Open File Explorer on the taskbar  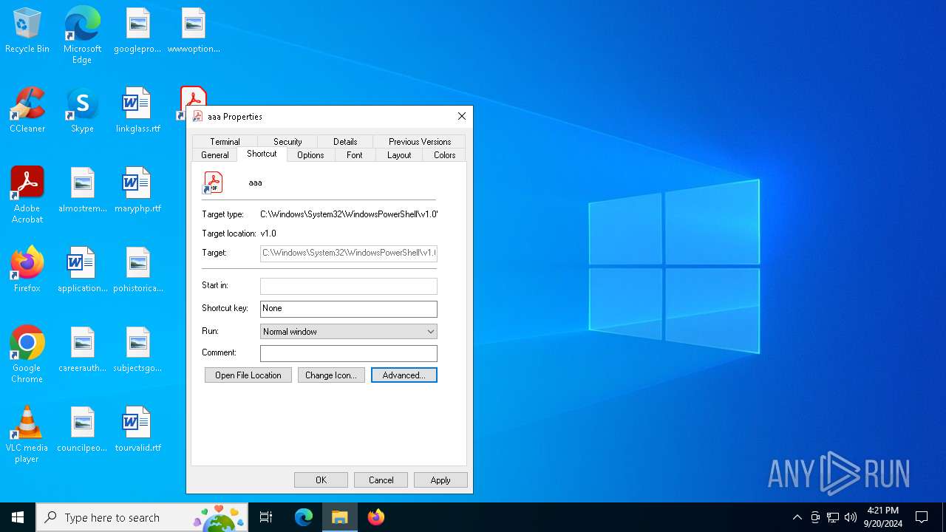(340, 517)
